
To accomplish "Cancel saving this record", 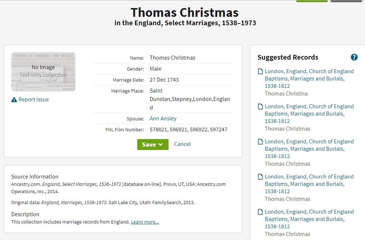I will (182, 144).
